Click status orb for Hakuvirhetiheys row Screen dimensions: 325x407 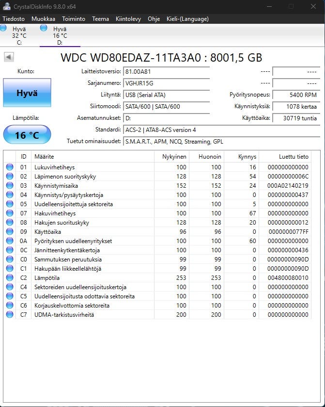[10, 213]
